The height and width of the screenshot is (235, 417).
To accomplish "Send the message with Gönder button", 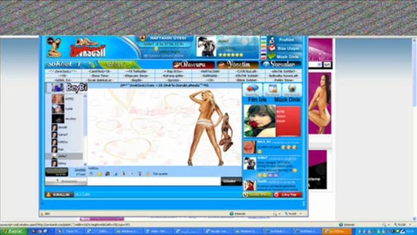I will [231, 181].
